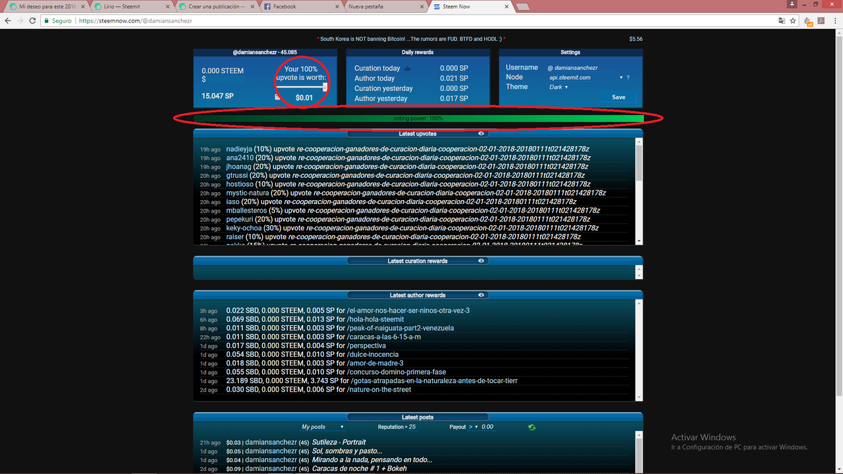Click the voting power 100% bar
The width and height of the screenshot is (843, 474).
click(x=418, y=118)
